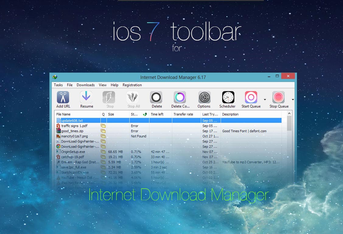Image resolution: width=343 pixels, height=234 pixels.
Task: Open the Tasks menu
Action: pos(58,85)
